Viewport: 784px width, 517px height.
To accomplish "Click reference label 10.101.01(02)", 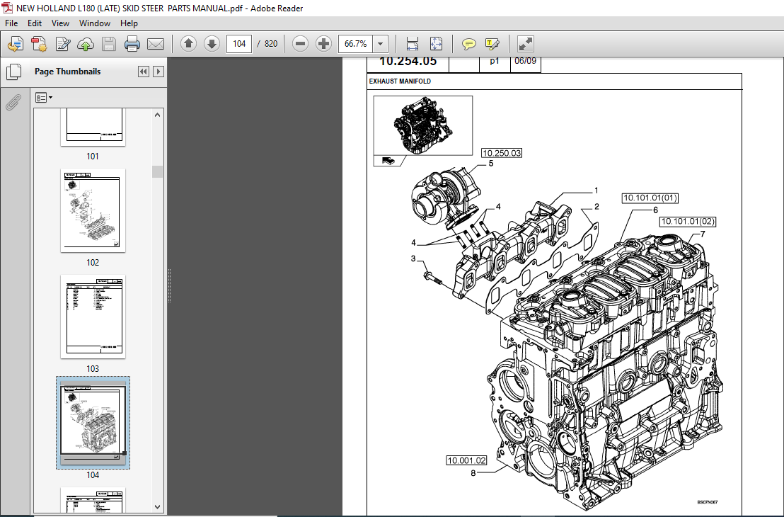I will tap(688, 221).
